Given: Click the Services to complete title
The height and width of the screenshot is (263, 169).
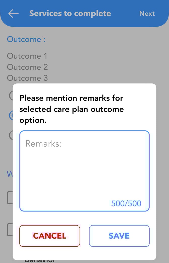Looking at the screenshot, I should click(x=70, y=14).
